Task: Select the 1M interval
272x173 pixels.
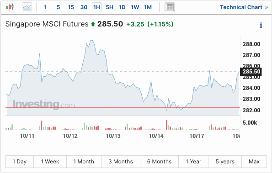Action: pos(148,7)
